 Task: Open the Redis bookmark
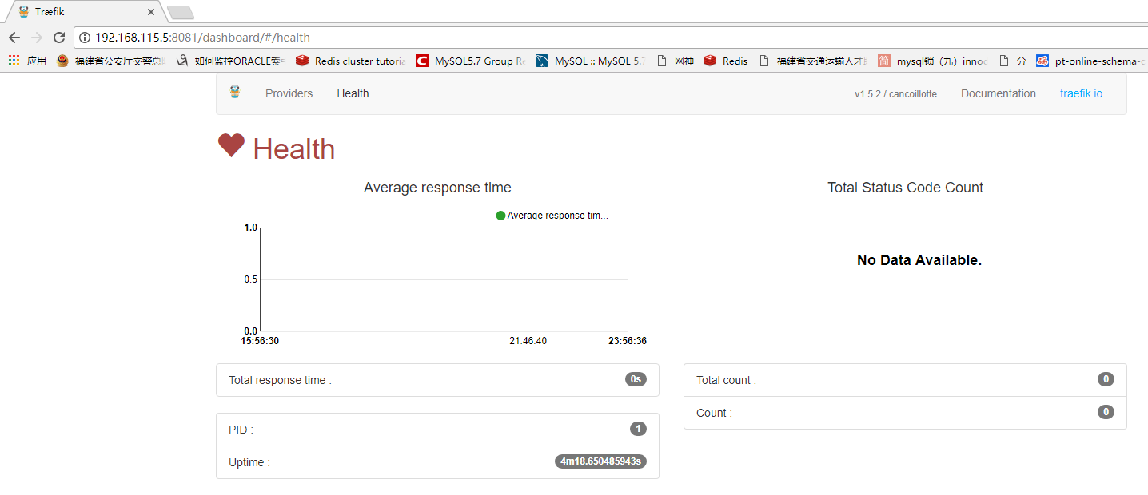point(726,61)
